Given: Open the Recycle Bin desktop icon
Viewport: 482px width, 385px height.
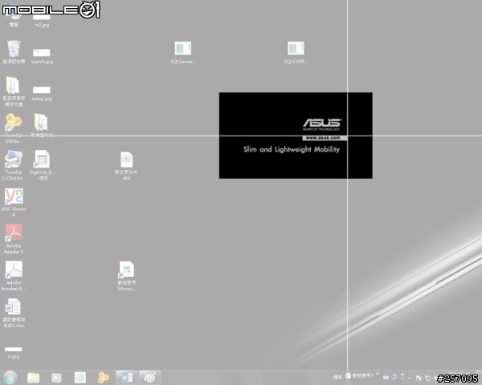Looking at the screenshot, I should pyautogui.click(x=14, y=51).
